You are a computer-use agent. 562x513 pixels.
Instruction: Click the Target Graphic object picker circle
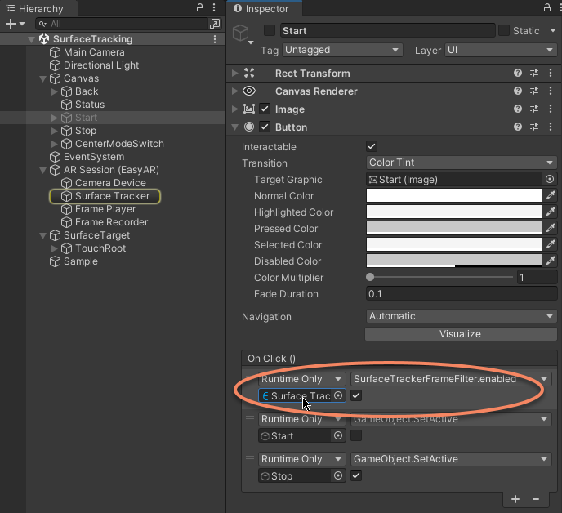tap(550, 180)
